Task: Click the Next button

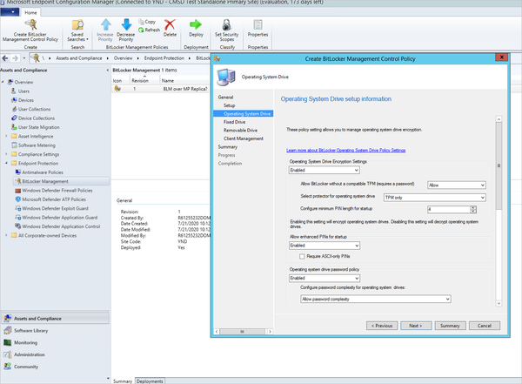Action: (416, 326)
